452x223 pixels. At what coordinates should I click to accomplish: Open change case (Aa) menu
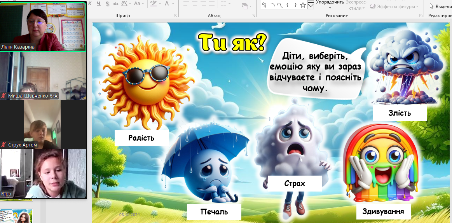(138, 3)
